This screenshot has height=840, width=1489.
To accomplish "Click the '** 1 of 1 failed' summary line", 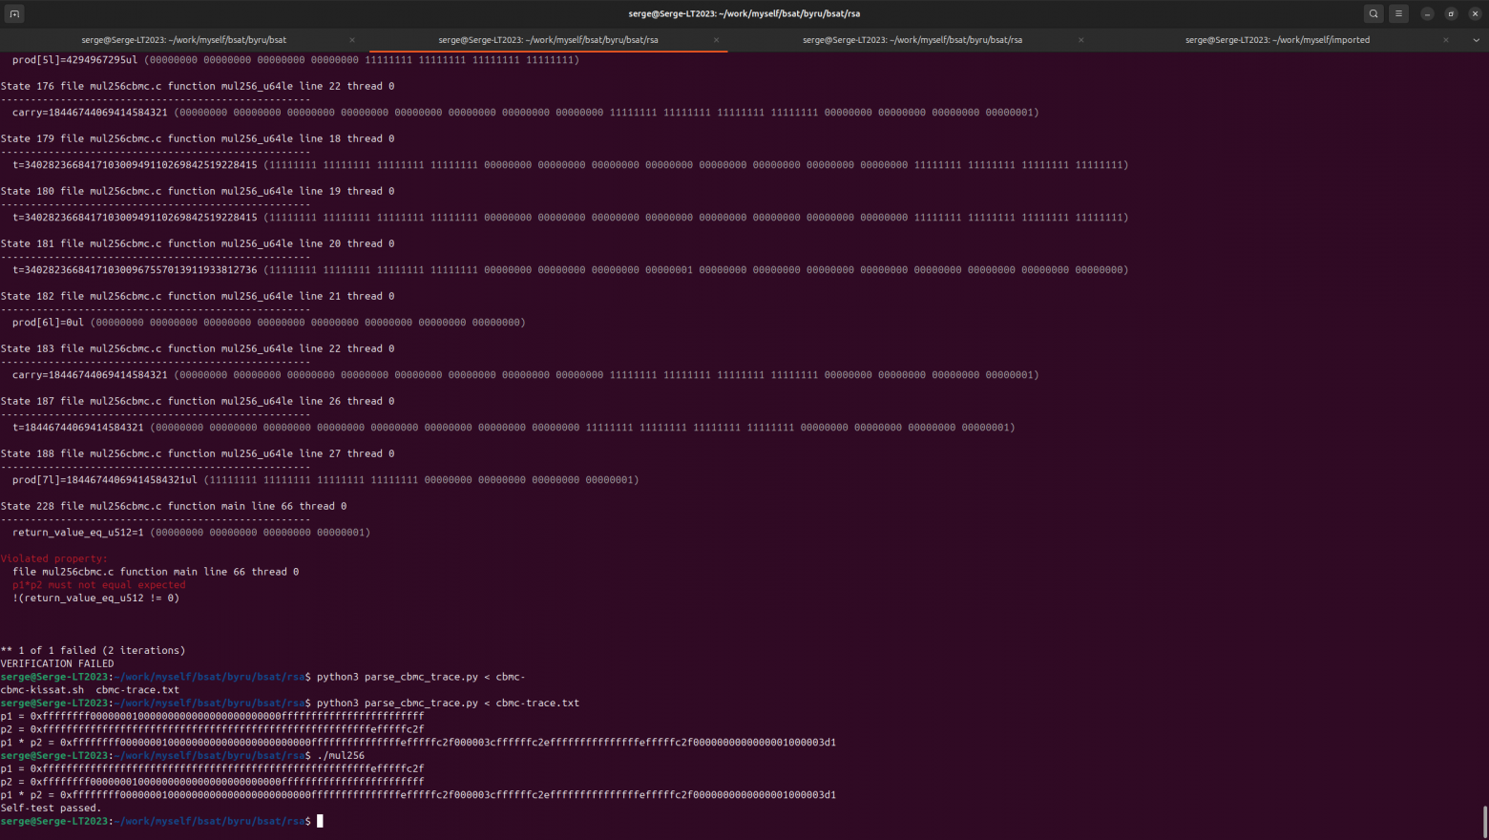I will (x=94, y=651).
